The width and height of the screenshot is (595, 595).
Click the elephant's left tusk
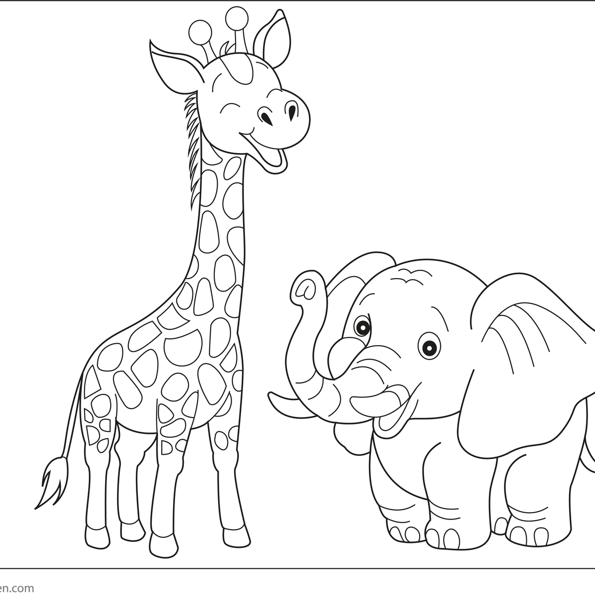coord(281,402)
